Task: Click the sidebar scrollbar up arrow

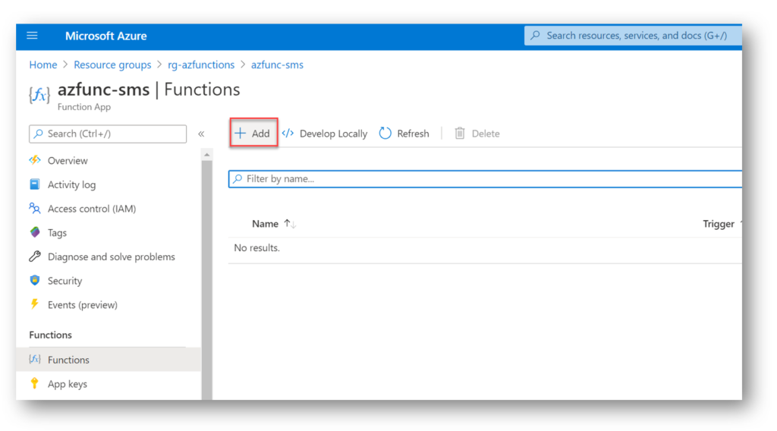Action: click(x=206, y=155)
